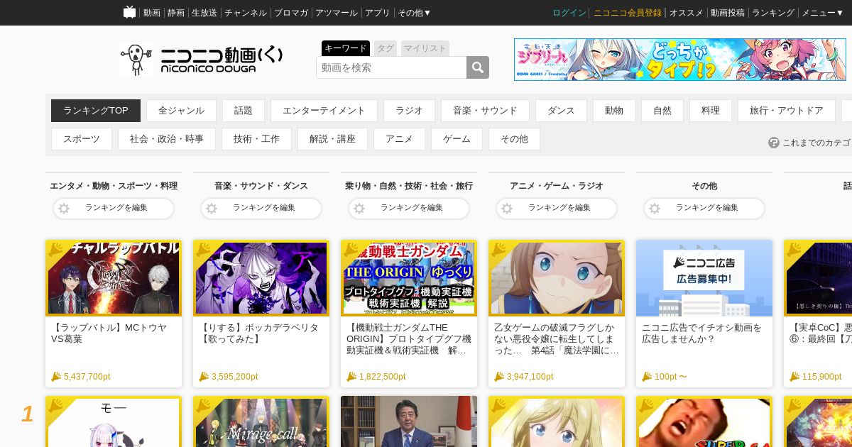Click gear icon under その他 column

pyautogui.click(x=655, y=209)
